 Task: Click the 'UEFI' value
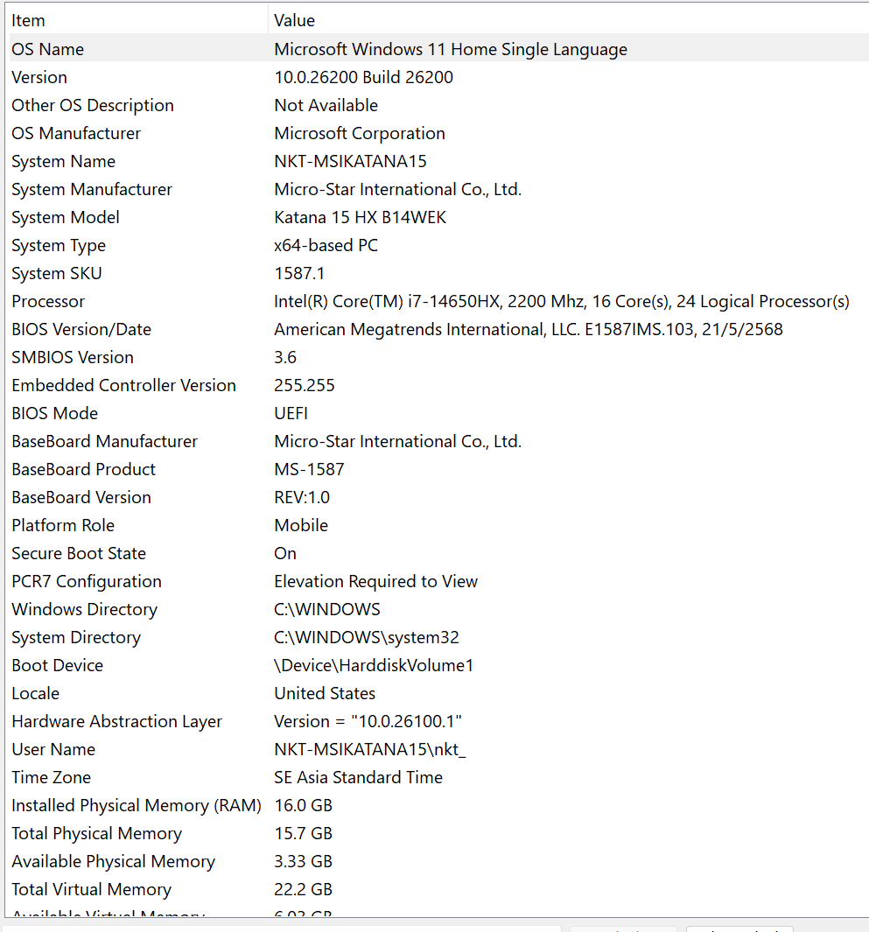[291, 413]
